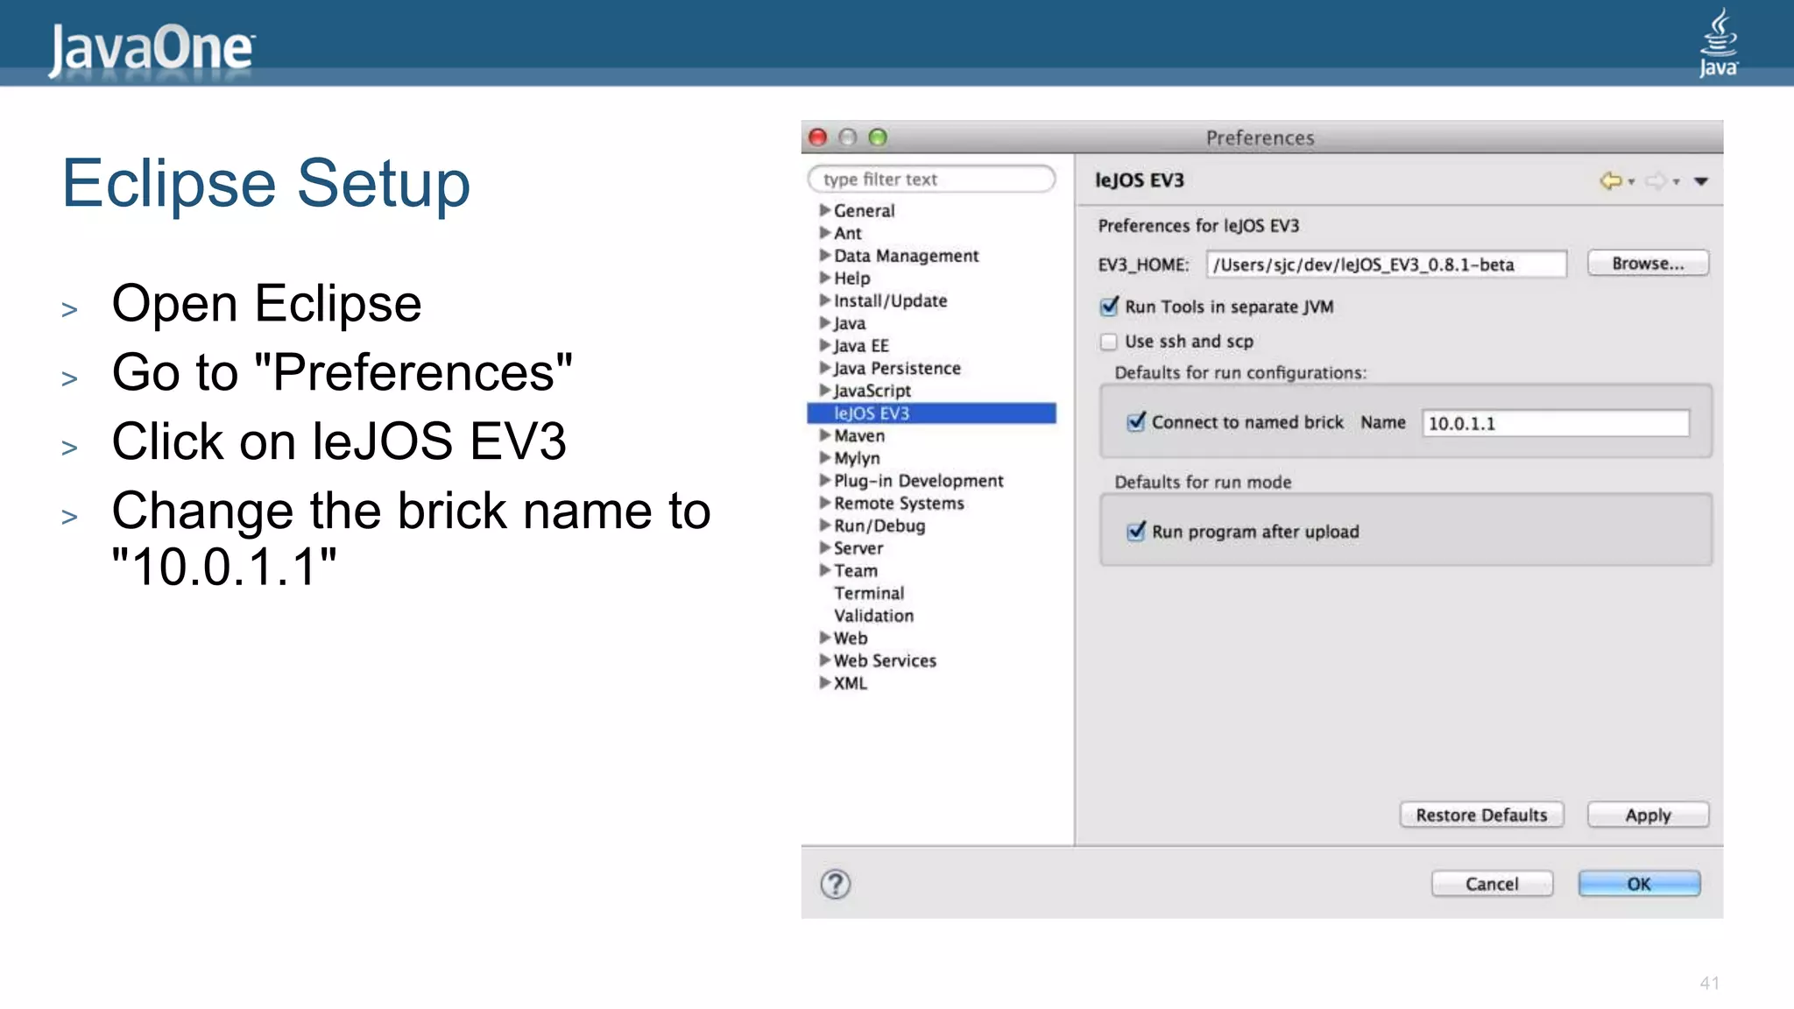Select the Web preferences entry

[850, 638]
